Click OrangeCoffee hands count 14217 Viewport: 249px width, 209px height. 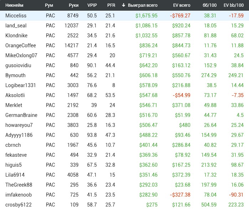[x=72, y=45]
